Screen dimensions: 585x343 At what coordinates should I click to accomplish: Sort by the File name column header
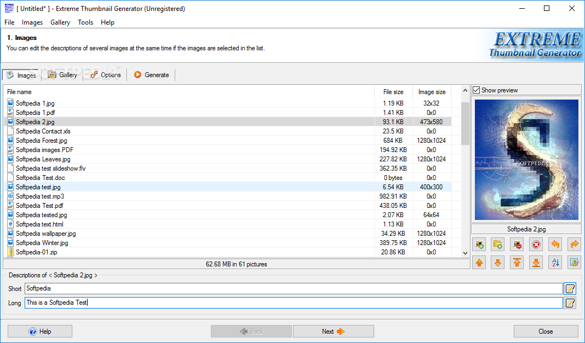(189, 91)
